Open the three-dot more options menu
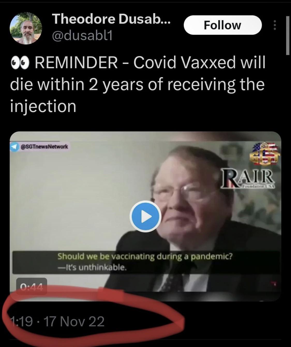This screenshot has width=291, height=347. (275, 25)
